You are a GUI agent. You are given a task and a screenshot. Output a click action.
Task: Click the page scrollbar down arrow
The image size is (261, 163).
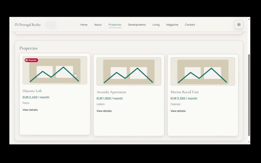tap(249, 142)
